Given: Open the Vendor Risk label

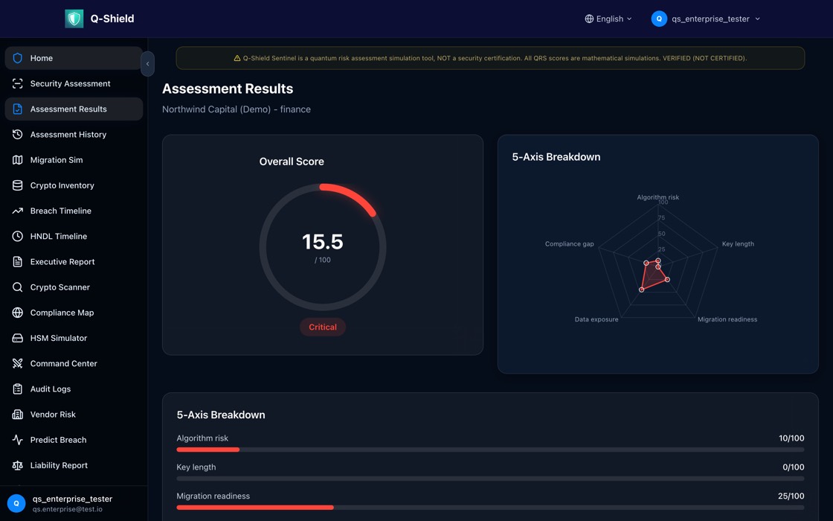Looking at the screenshot, I should [x=53, y=415].
